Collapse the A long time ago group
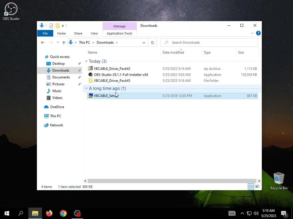The width and height of the screenshot is (293, 219). [86, 88]
